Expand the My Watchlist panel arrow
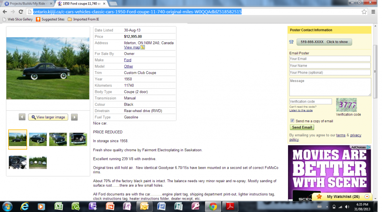 (367, 196)
